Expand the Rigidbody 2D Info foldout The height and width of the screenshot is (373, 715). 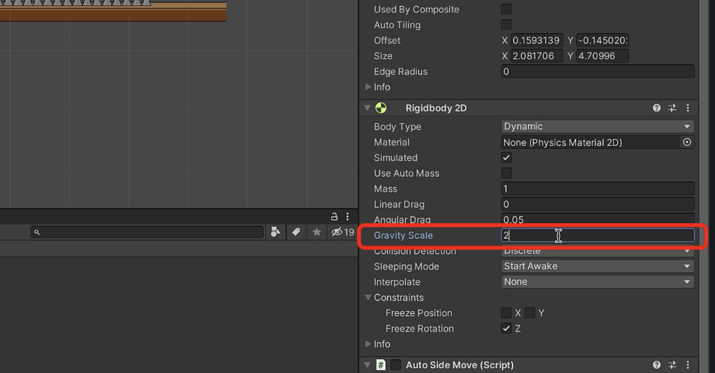[368, 344]
